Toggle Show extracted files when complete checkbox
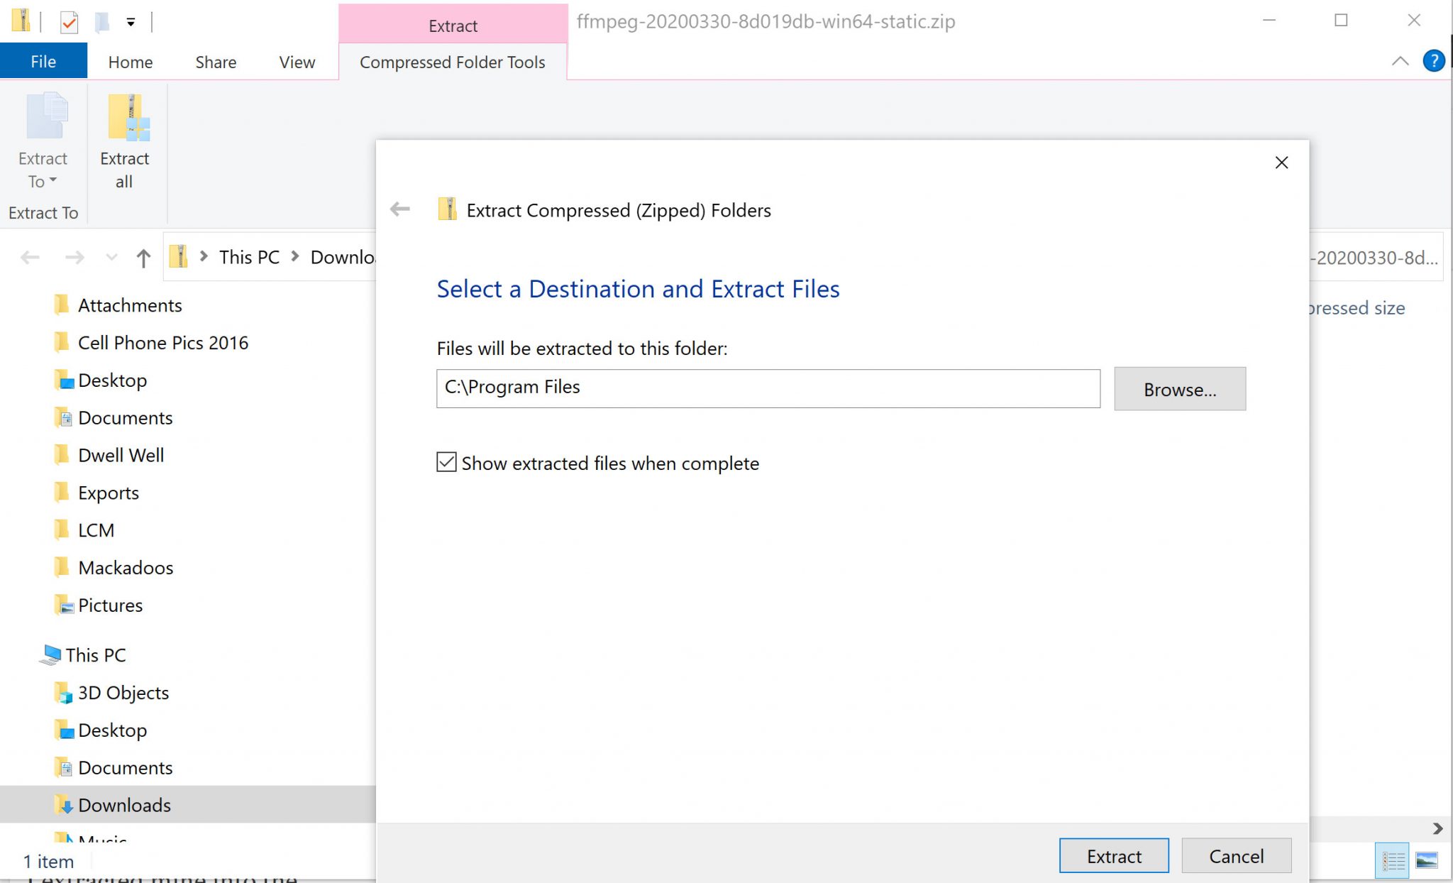The image size is (1453, 883). click(x=446, y=462)
